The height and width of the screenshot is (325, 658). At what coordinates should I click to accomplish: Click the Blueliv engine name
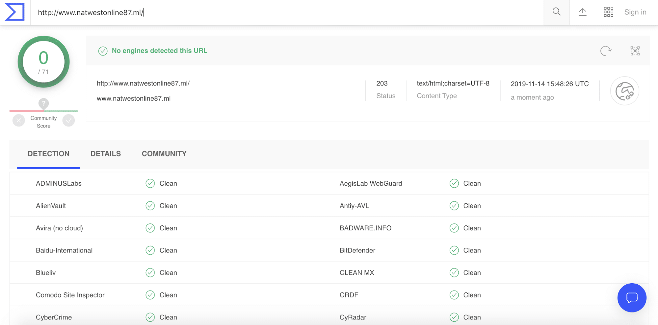46,273
